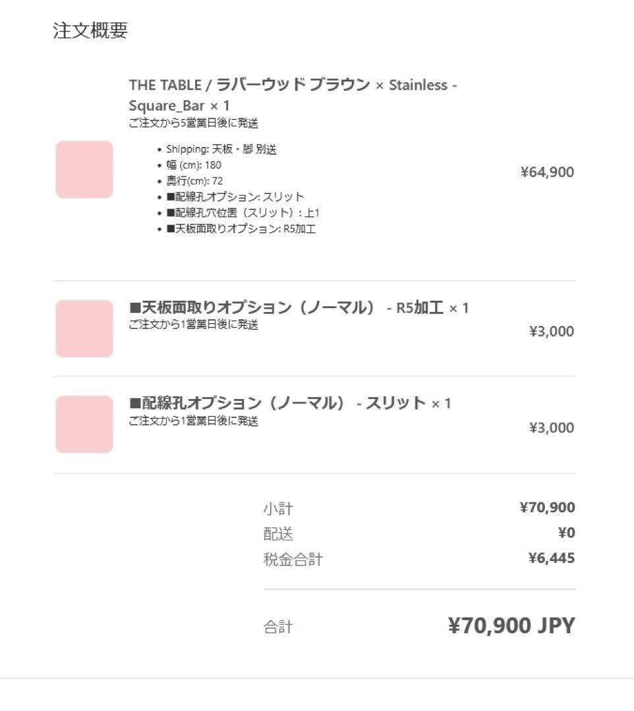
Task: Open the 天板面取りオプション（ノーマル） R5加工 title
Action: pyautogui.click(x=299, y=307)
